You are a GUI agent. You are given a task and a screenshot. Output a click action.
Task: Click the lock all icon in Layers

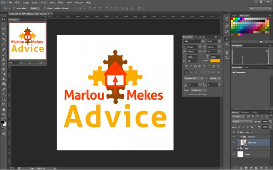(252, 127)
